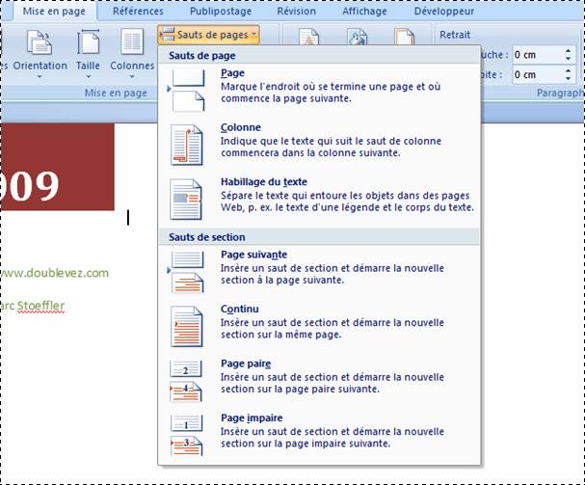585x485 pixels.
Task: Click the Continu section break icon
Action: click(187, 326)
